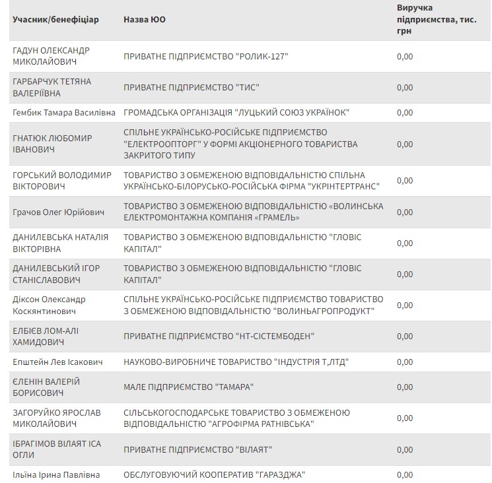Screen dimensions: 492x483
Task: Click the name Гембик Тамара Василівна
Action: click(x=64, y=112)
